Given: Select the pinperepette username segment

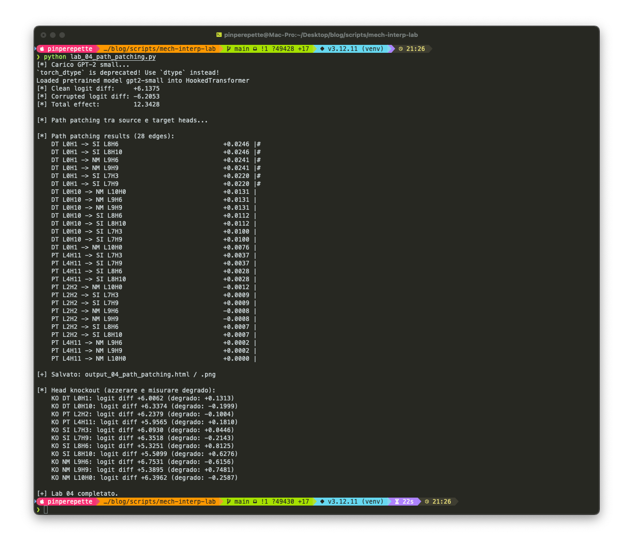Looking at the screenshot, I should [x=70, y=49].
